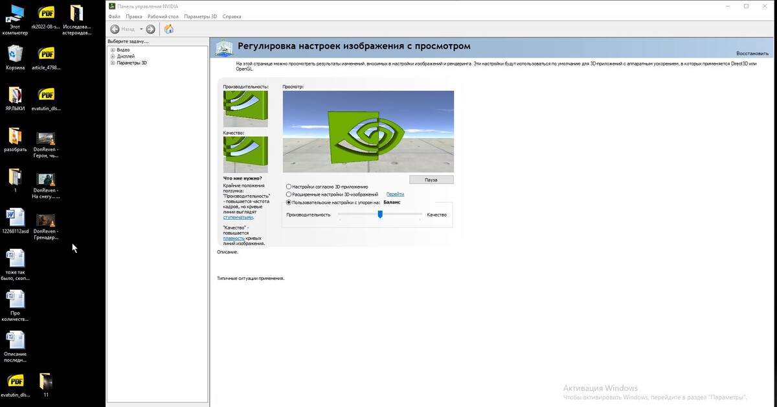Screen dimensions: 777x407
Task: Click the Качество preview thumbnail
Action: [x=245, y=154]
